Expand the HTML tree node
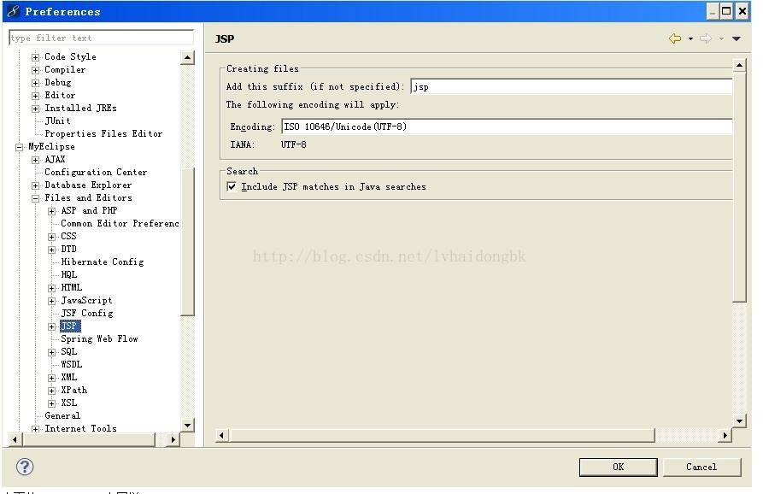The width and height of the screenshot is (763, 494). [51, 288]
